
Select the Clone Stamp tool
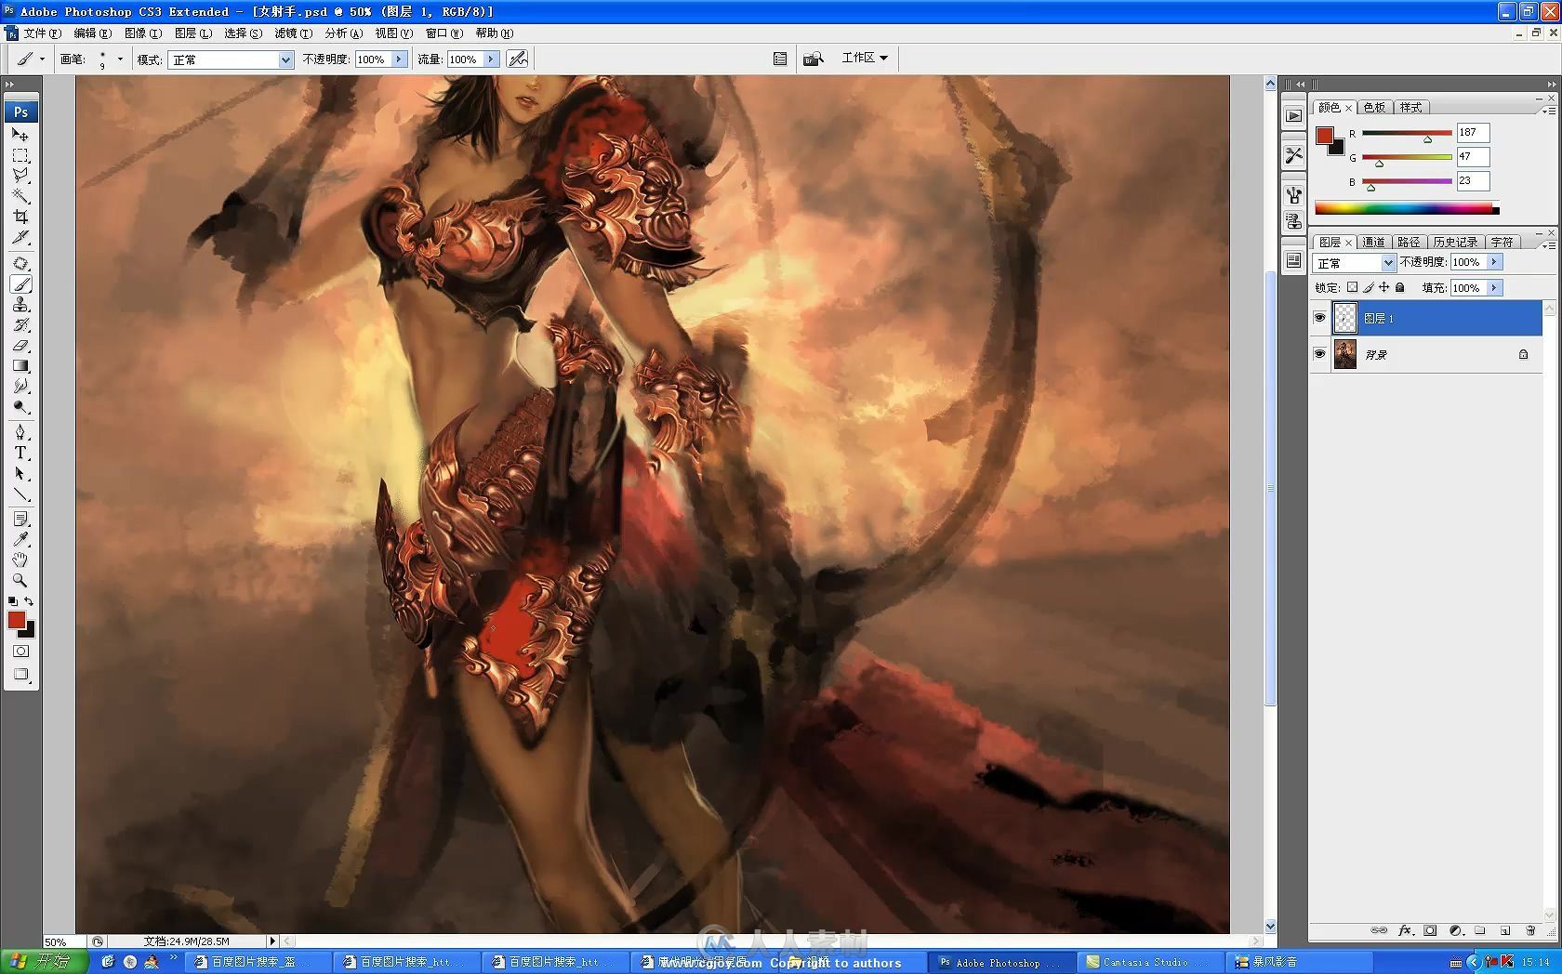(x=20, y=305)
